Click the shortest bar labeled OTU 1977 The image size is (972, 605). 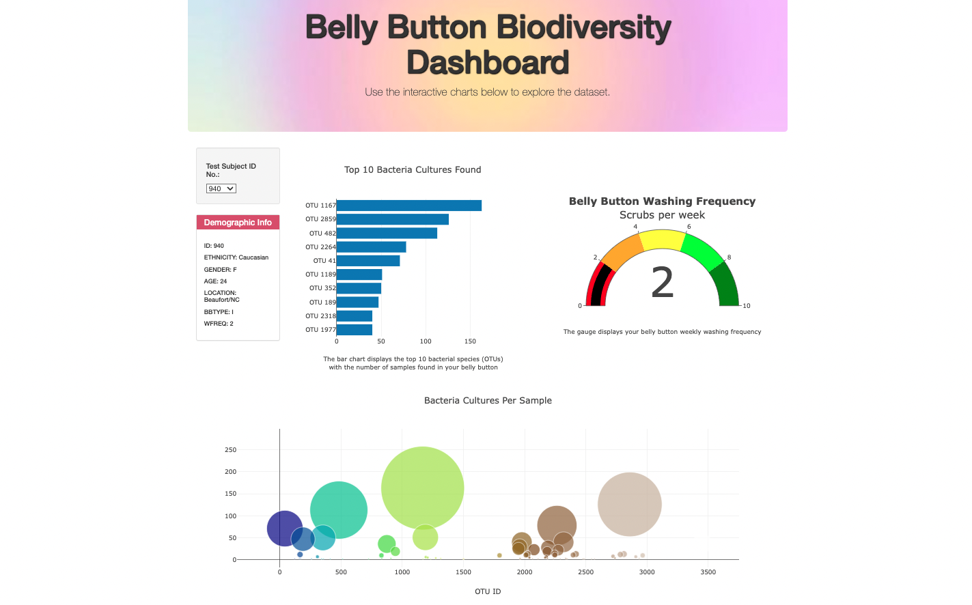pos(353,329)
